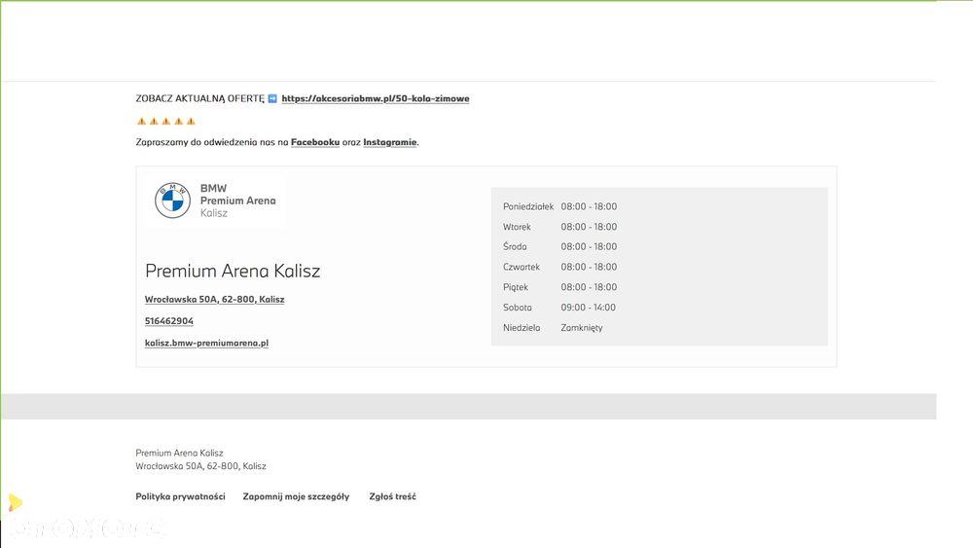The image size is (973, 548).
Task: Select the Środa opening hours row
Action: (x=559, y=246)
